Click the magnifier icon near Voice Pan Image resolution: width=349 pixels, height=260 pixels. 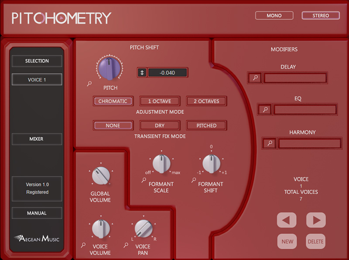[126, 245]
